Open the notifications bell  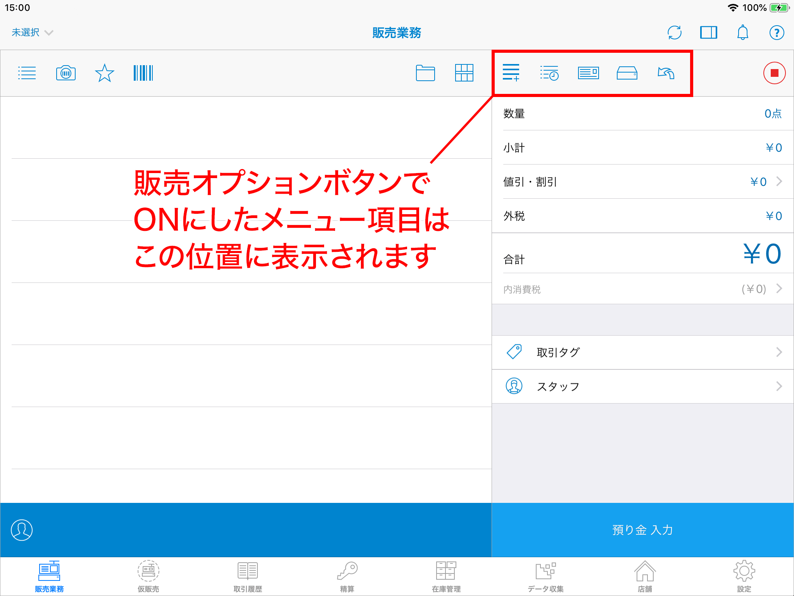[742, 33]
